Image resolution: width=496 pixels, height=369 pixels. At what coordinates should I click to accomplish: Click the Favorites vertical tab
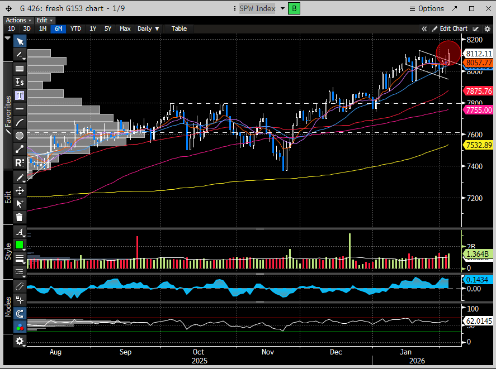[8, 116]
